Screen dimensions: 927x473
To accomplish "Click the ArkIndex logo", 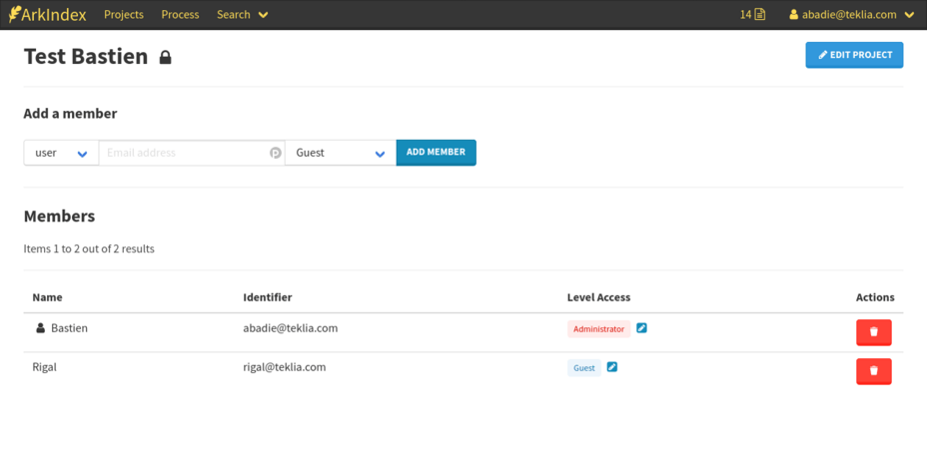I will pyautogui.click(x=47, y=15).
